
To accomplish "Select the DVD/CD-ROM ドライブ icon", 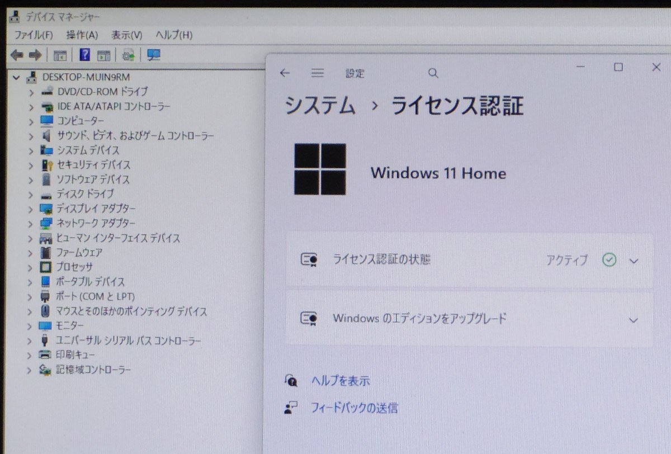I will (x=47, y=91).
